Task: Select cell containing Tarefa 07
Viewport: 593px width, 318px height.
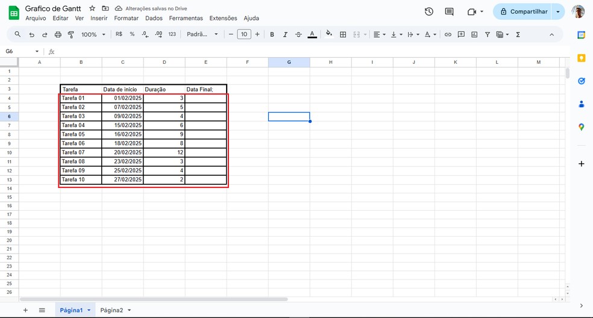Action: [x=81, y=152]
